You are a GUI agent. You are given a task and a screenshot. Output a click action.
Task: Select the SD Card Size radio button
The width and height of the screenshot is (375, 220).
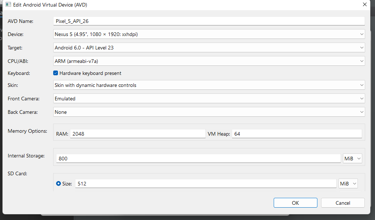[x=58, y=184]
